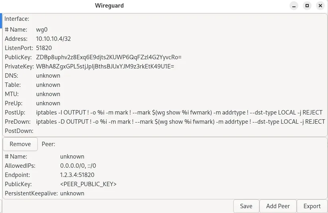
Task: Click the PersistentKeepalive unknown value
Action: tap(72, 193)
